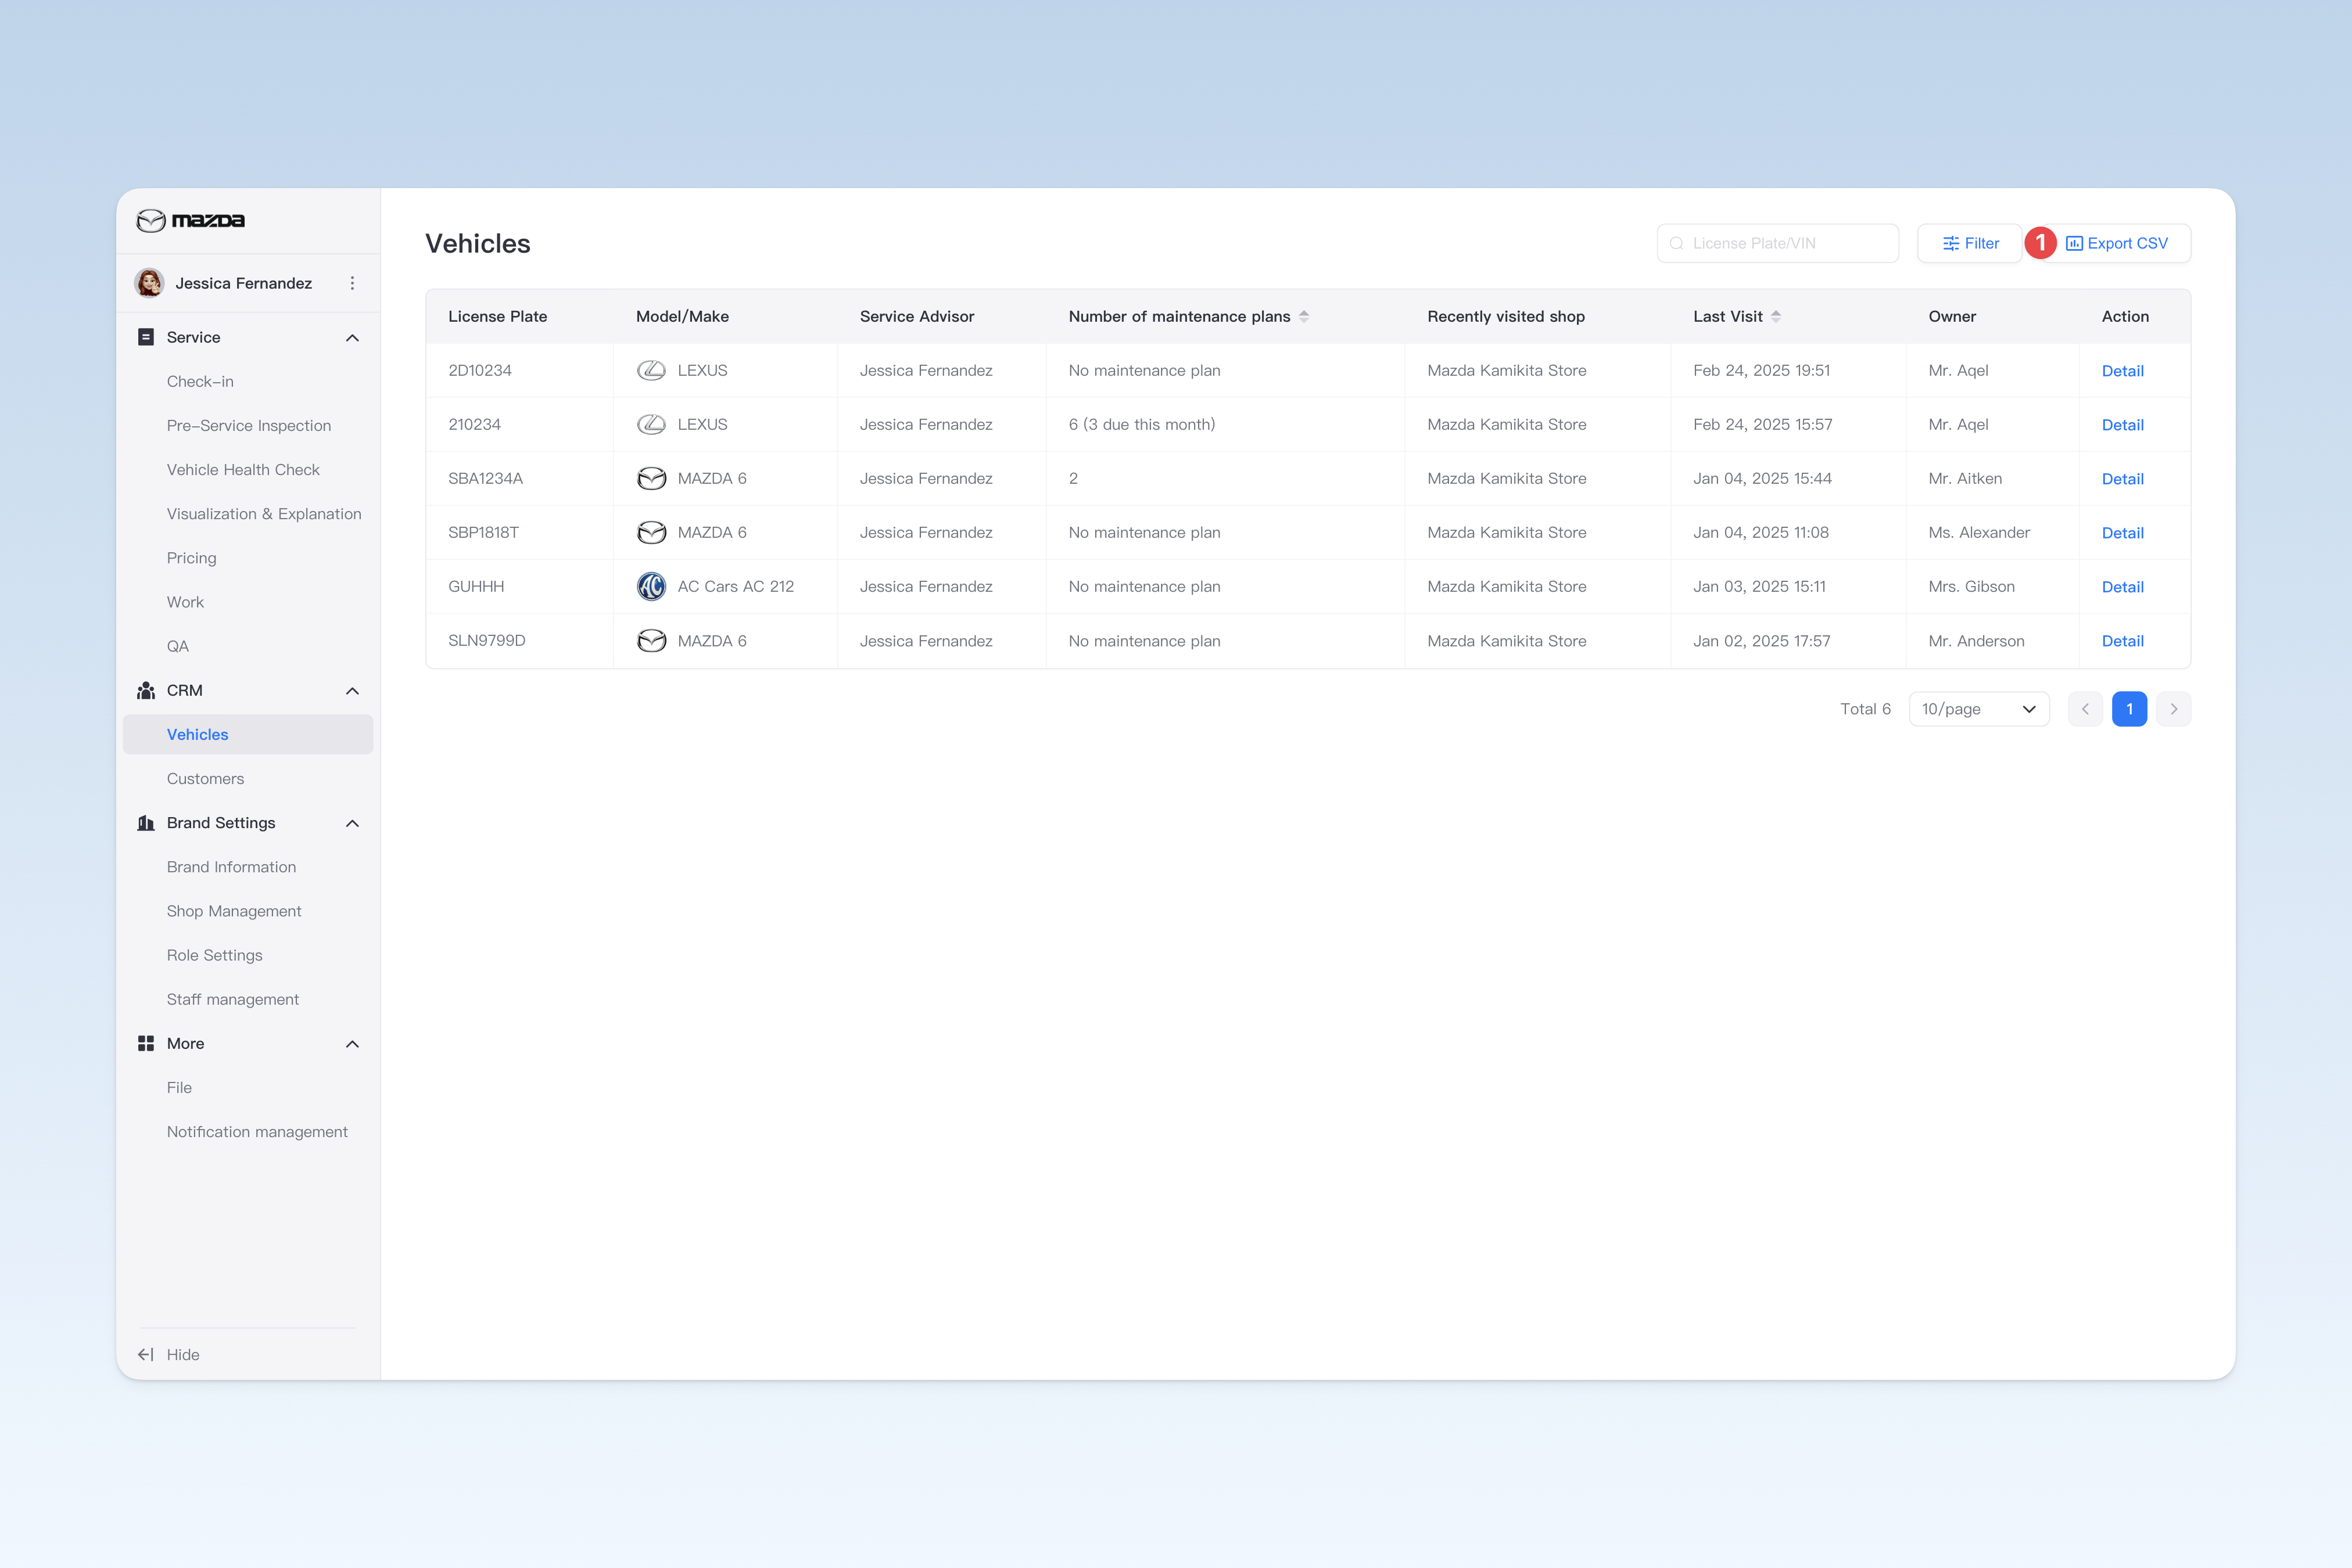
Task: Open Staff management page
Action: click(x=232, y=999)
